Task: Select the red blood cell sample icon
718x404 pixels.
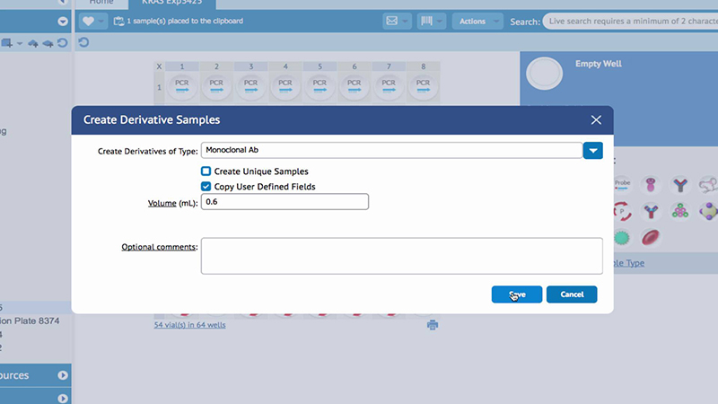Action: (x=651, y=238)
